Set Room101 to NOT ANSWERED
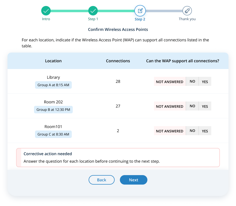Screen dimensions: 236x206 click(x=169, y=131)
